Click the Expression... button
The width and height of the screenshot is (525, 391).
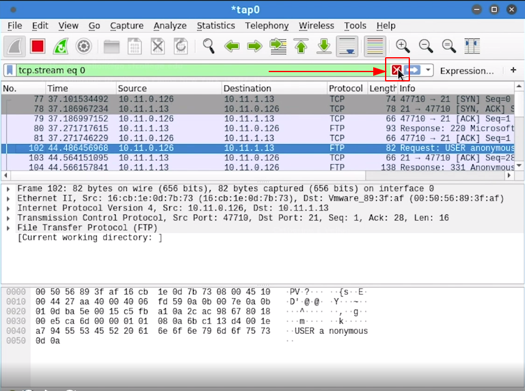[x=467, y=70]
